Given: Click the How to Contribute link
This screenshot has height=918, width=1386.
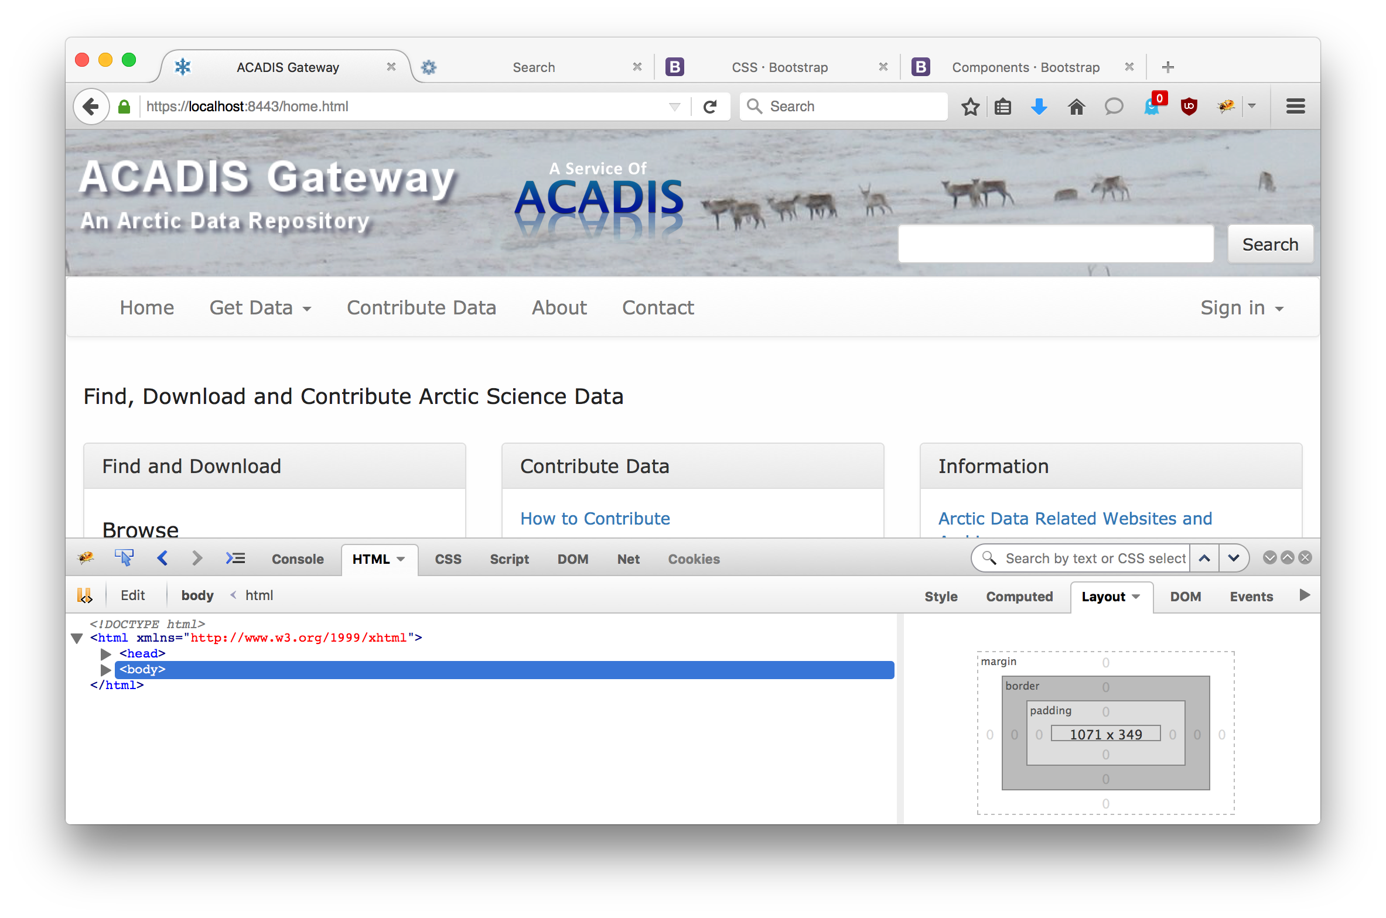Looking at the screenshot, I should (595, 519).
